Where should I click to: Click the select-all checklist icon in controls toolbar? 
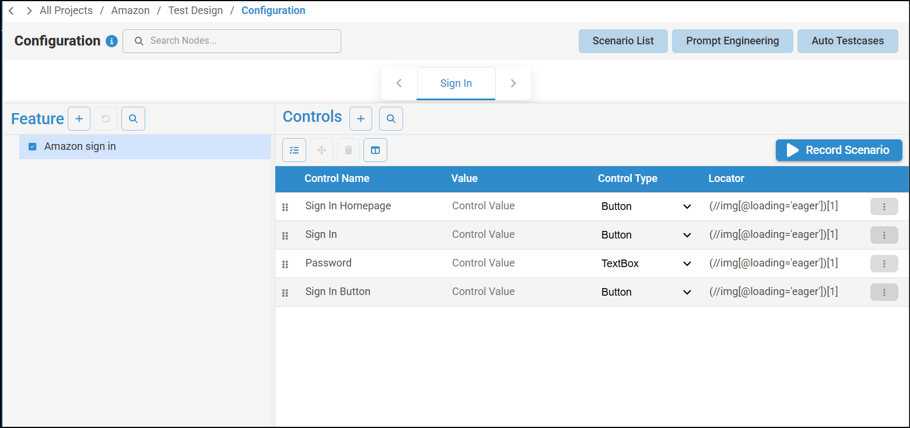coord(294,150)
